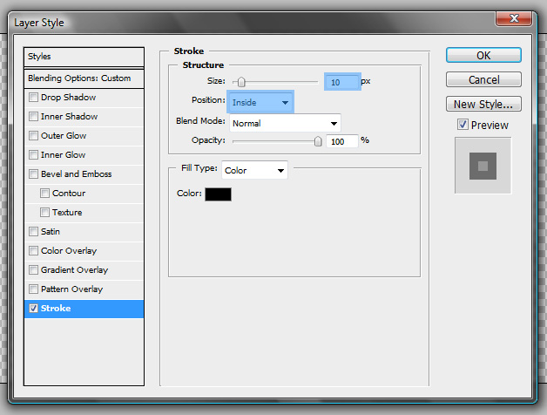Enable Bevel and Emboss checkbox
547x415 pixels.
pyautogui.click(x=33, y=174)
